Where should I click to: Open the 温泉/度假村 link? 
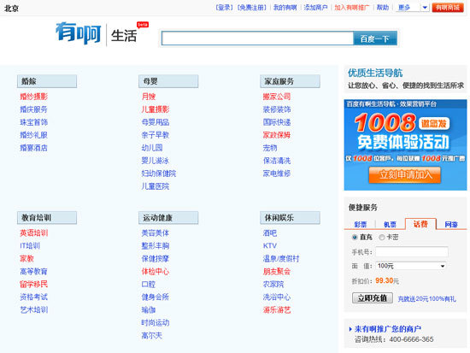click(281, 258)
